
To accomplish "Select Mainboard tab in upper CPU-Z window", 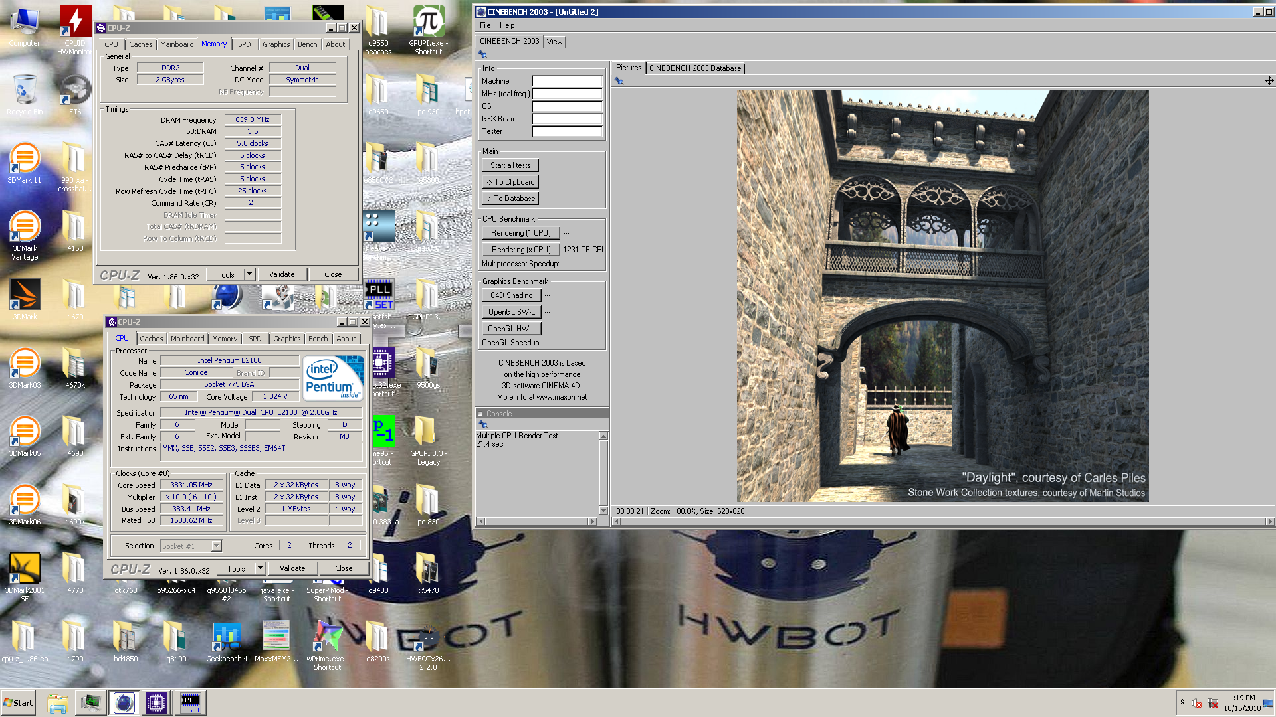I will coord(177,44).
